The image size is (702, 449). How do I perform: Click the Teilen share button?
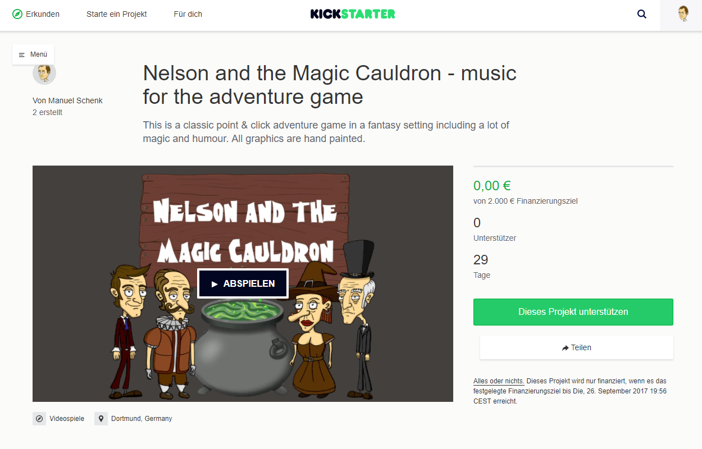577,347
